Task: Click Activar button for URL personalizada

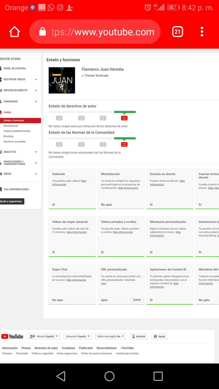Action: point(137,300)
